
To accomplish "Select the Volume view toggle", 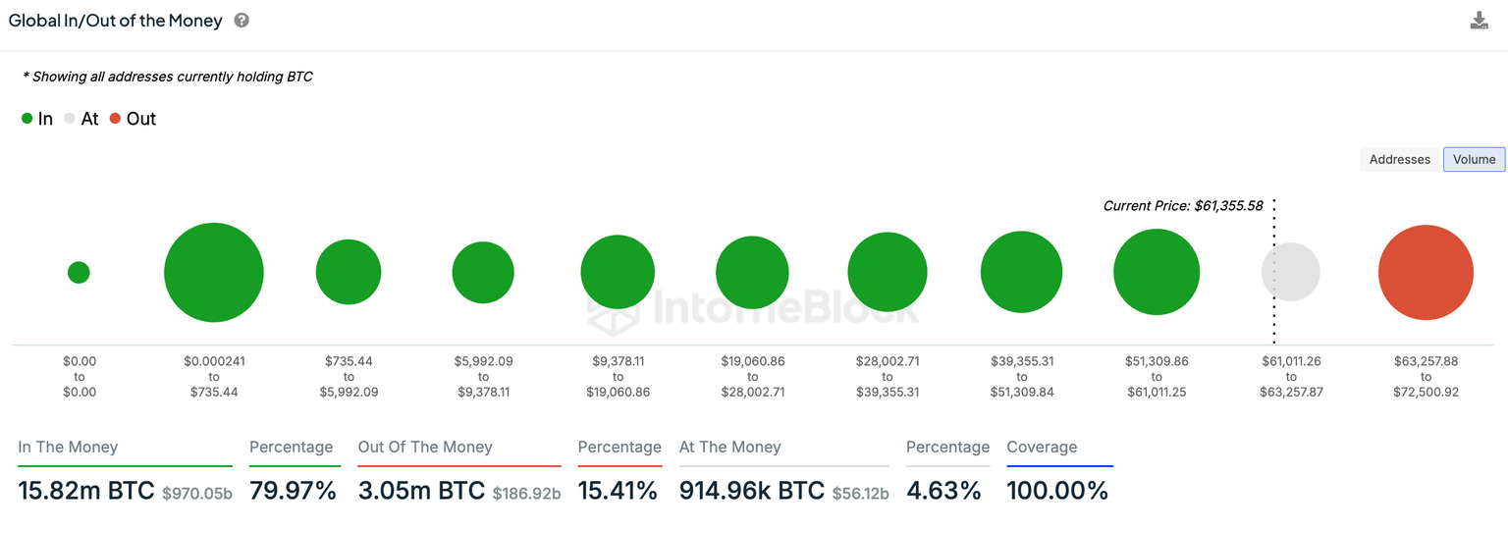I will [1474, 159].
